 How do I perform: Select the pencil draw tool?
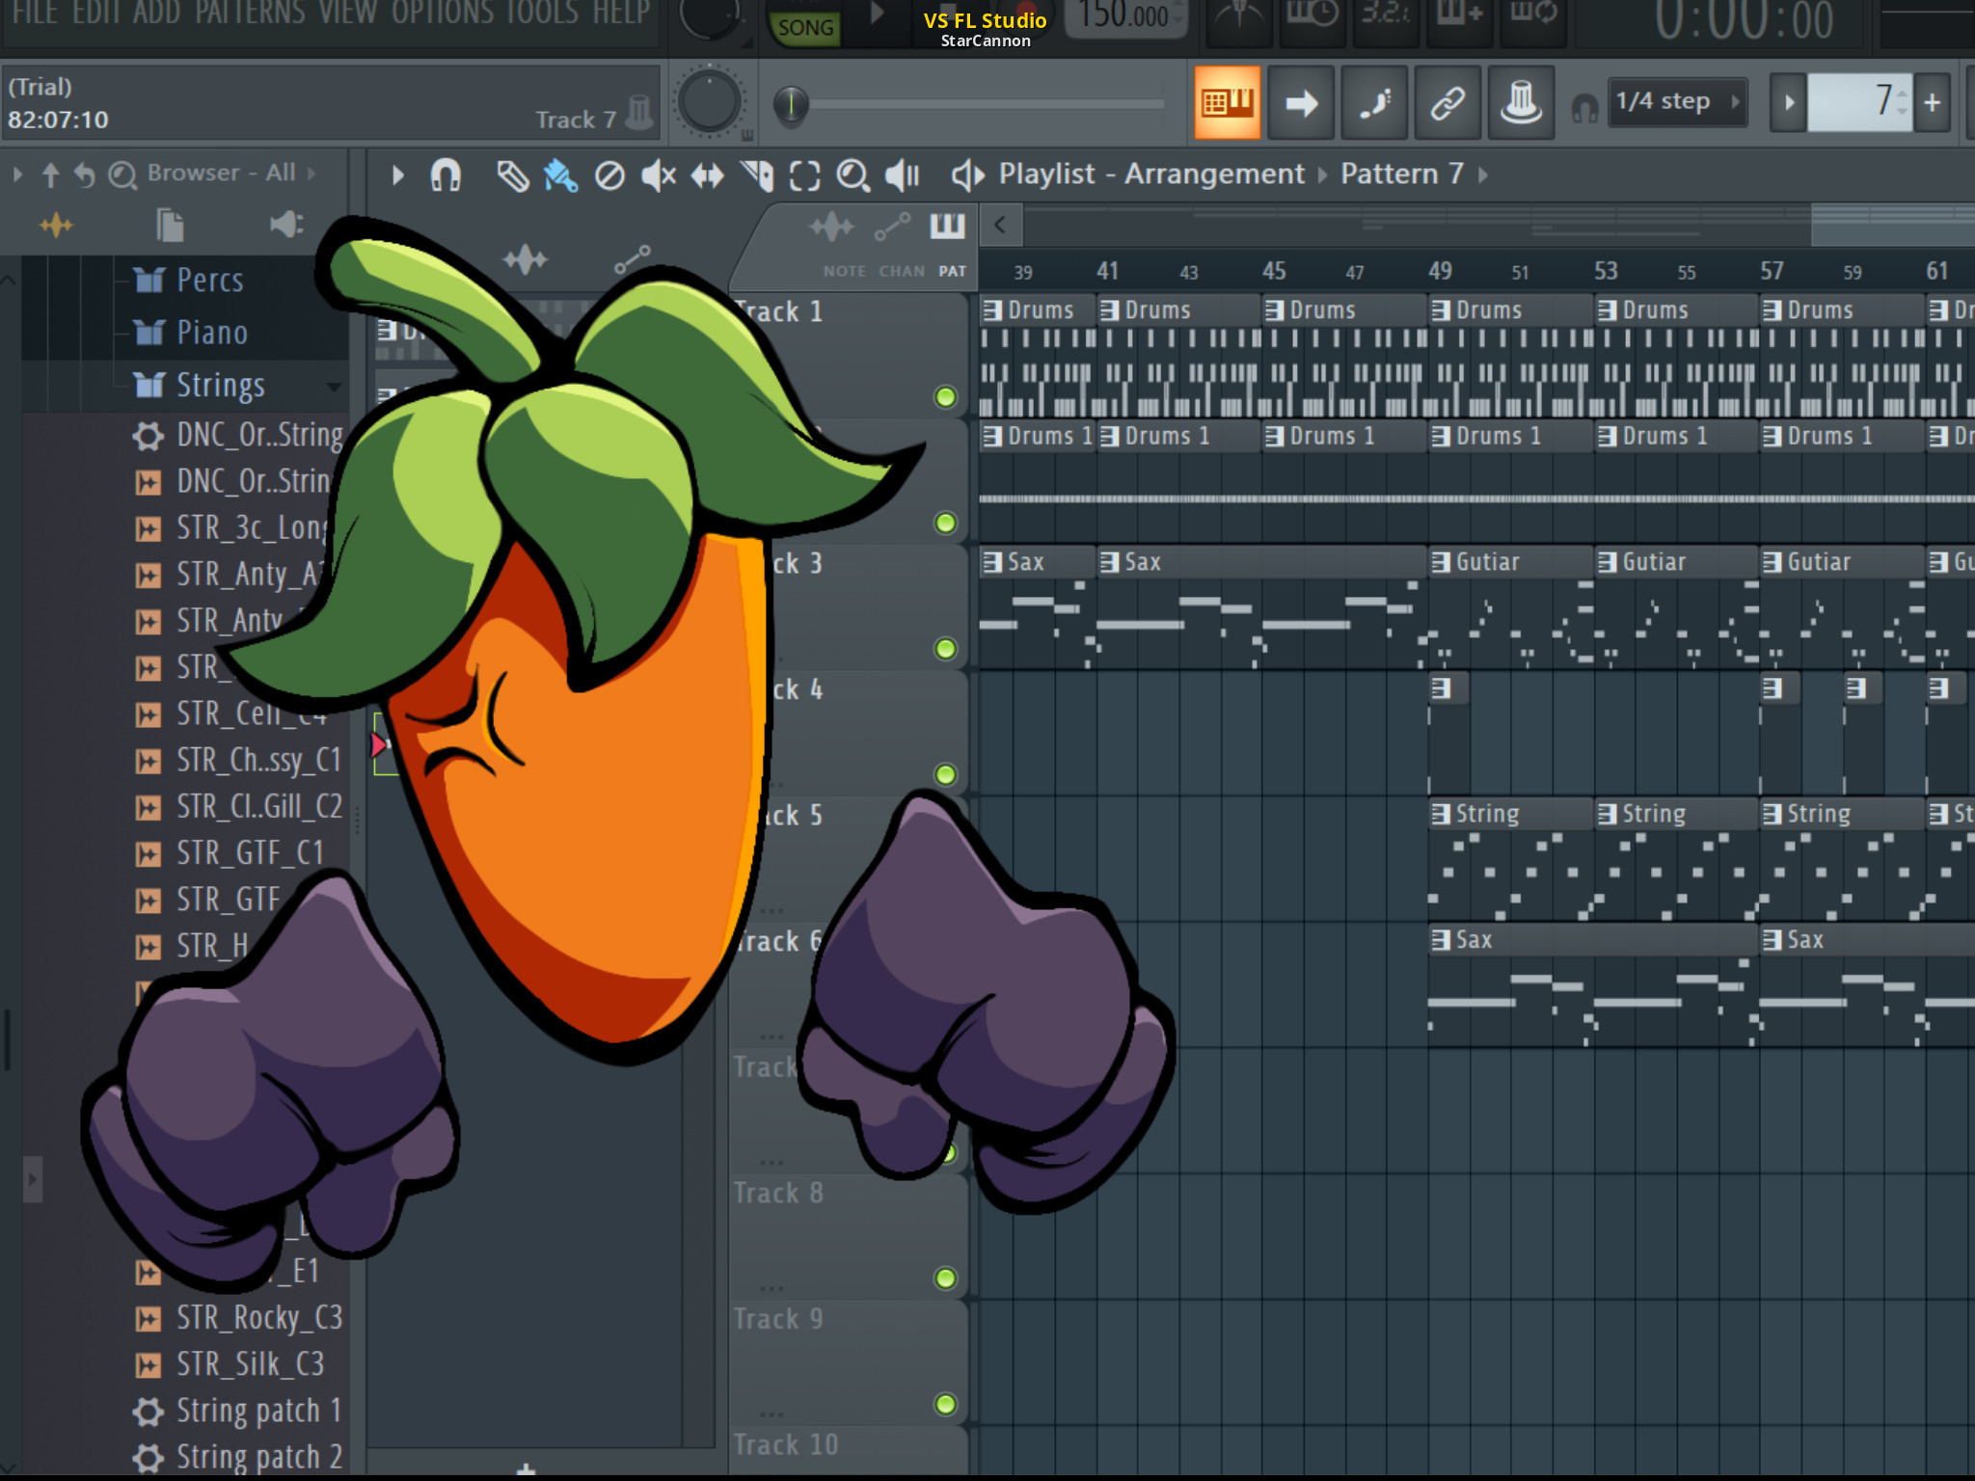pos(512,175)
